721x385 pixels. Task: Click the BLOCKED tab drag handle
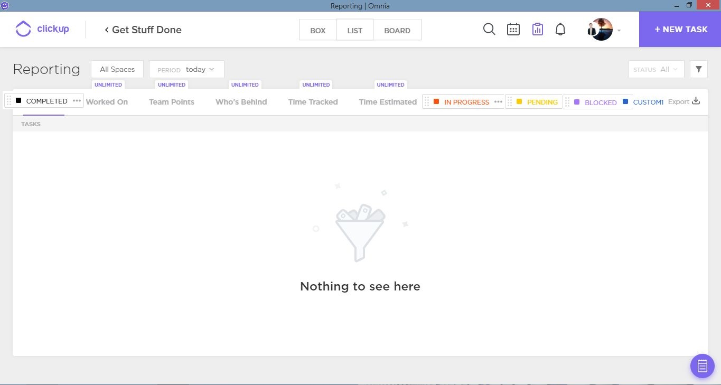pyautogui.click(x=567, y=102)
